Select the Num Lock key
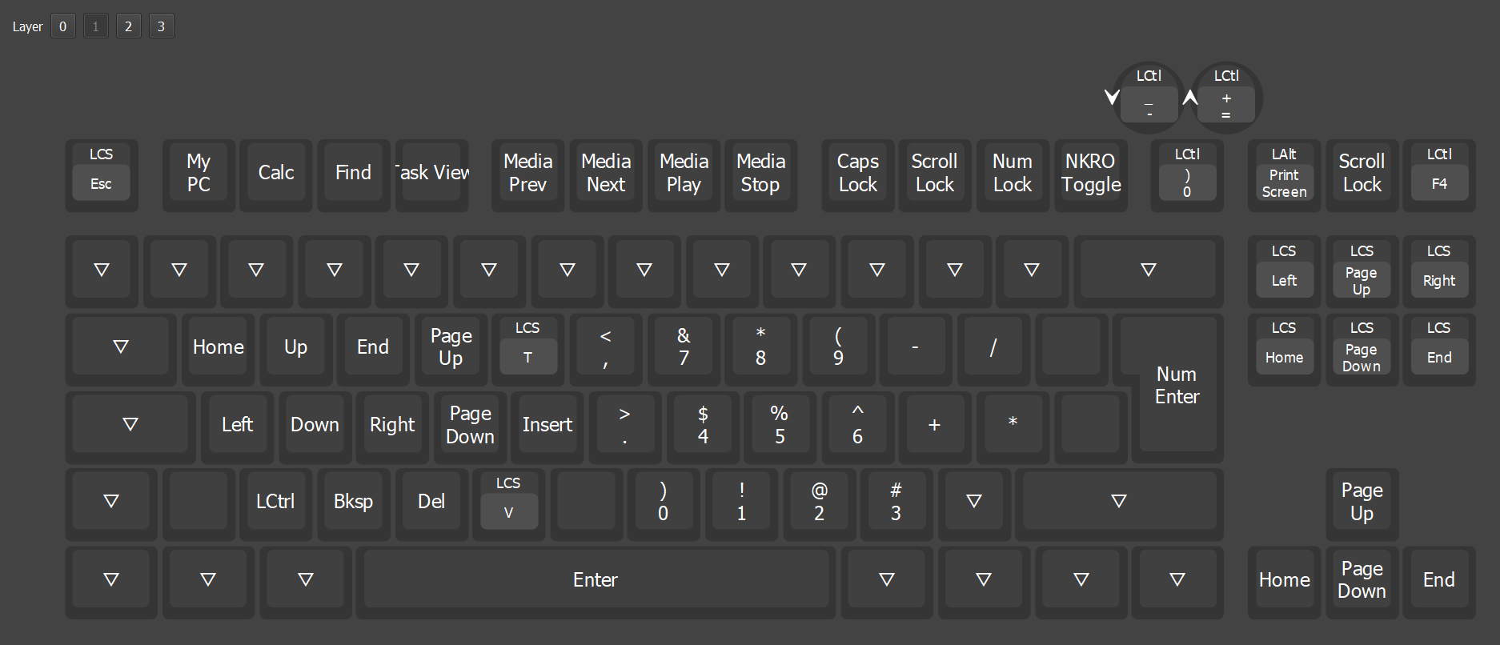Viewport: 1500px width, 645px height. click(x=1013, y=174)
